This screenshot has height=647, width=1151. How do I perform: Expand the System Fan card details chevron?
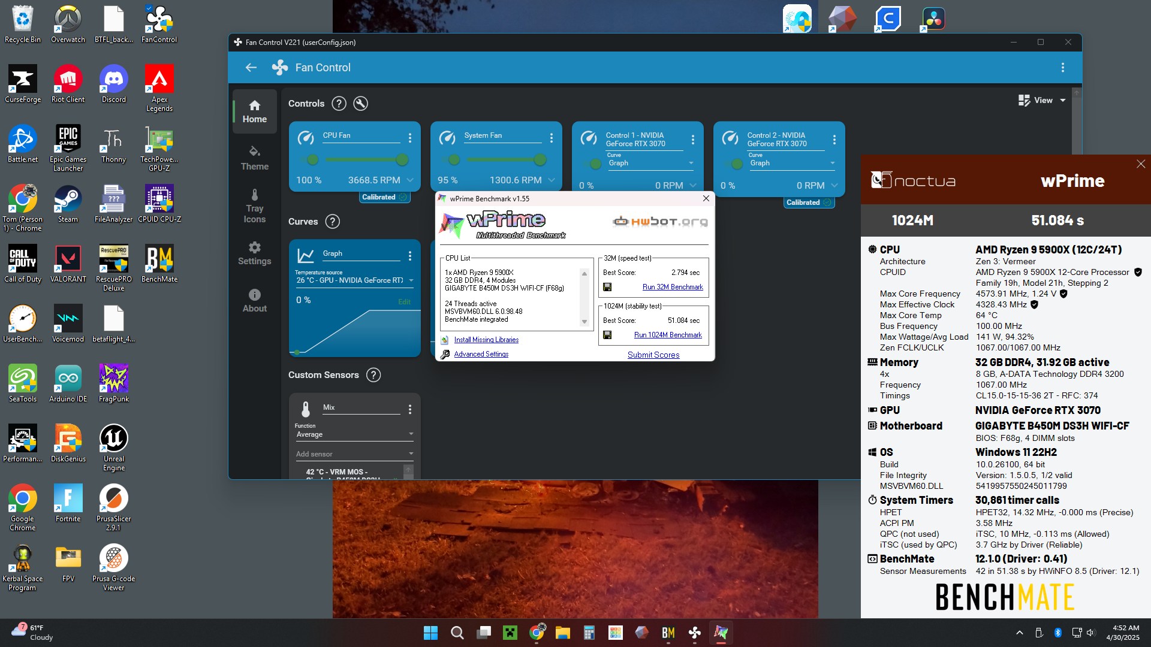pyautogui.click(x=552, y=180)
